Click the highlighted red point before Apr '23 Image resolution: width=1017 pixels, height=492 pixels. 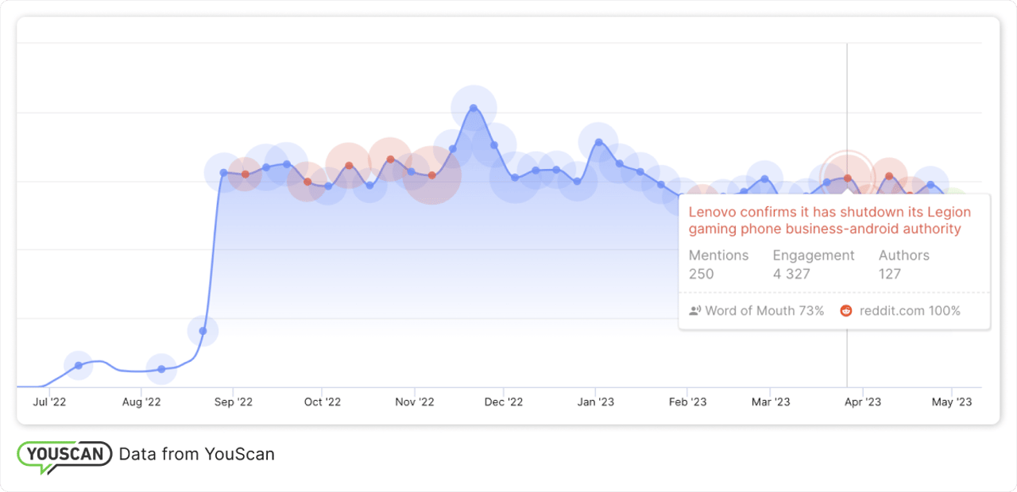(848, 178)
